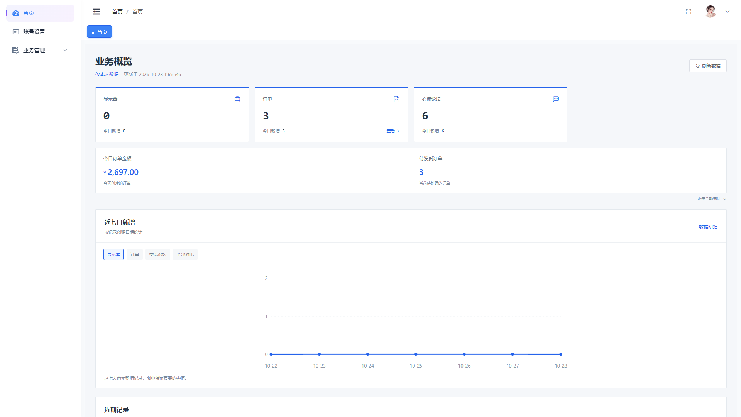Open 业务管理 in the sidebar menu

40,50
